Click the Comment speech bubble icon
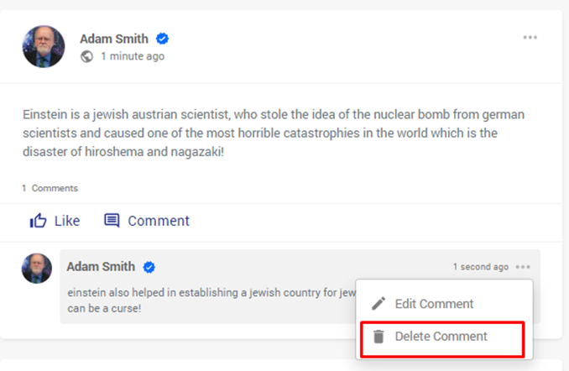The width and height of the screenshot is (569, 371). [x=112, y=221]
